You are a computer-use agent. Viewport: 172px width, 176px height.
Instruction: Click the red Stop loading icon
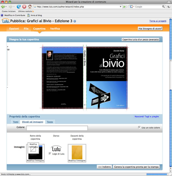click(x=24, y=7)
